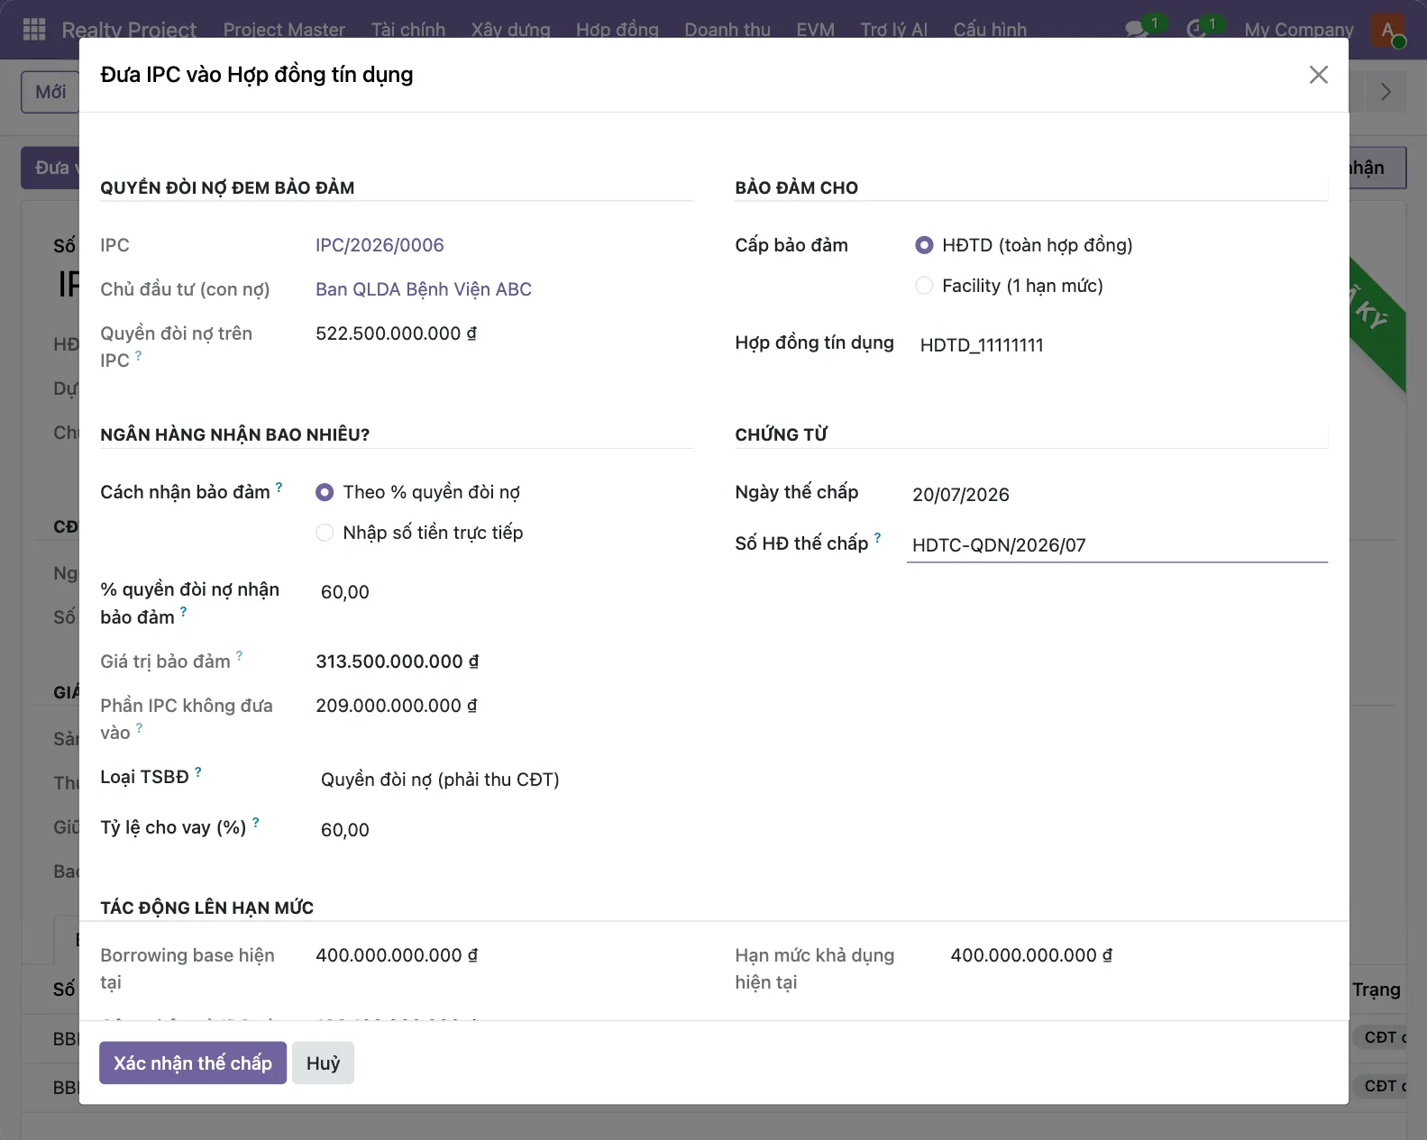Show help for Quyền đòi nợ trên IPC
This screenshot has width=1427, height=1140.
coord(138,356)
